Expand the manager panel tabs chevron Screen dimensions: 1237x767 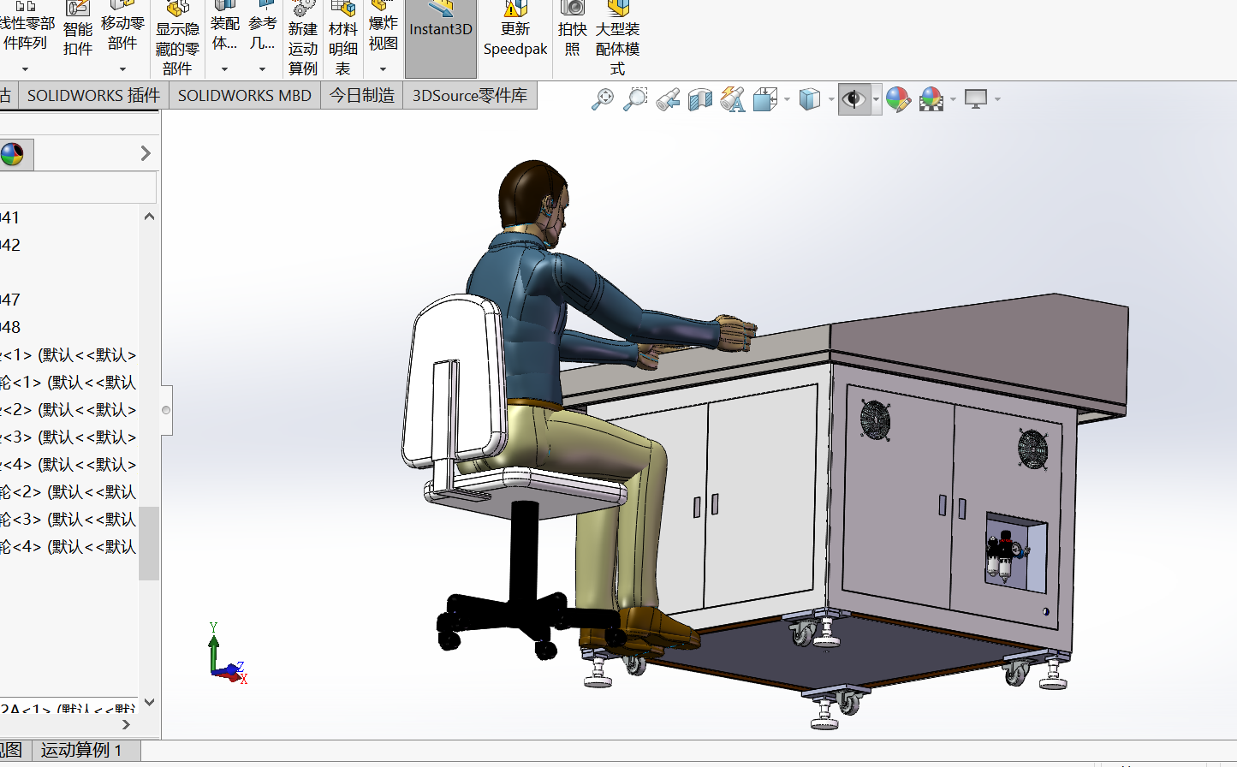(146, 153)
